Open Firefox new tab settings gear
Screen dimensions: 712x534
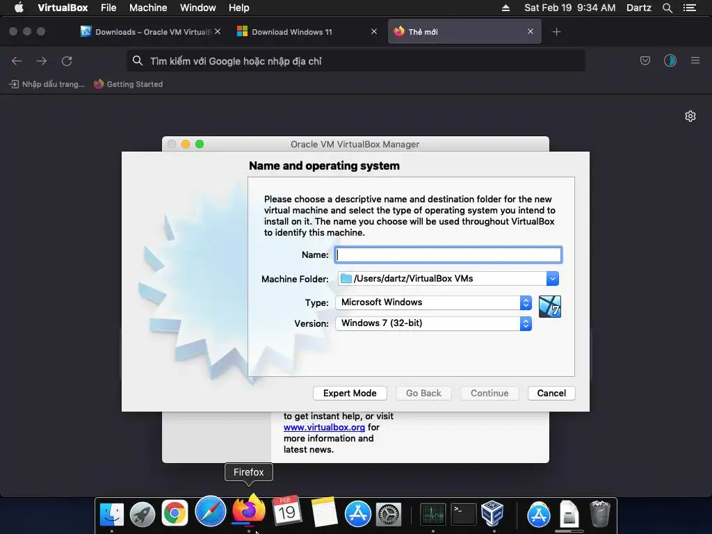pyautogui.click(x=690, y=116)
